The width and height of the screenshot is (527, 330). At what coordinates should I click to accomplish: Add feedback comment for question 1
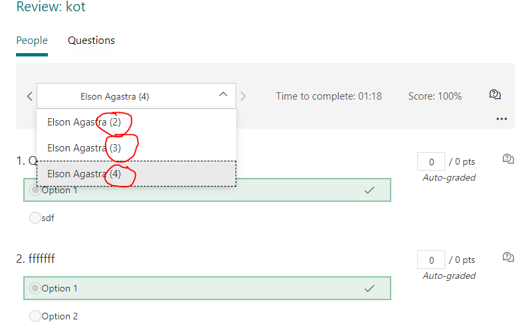pos(508,159)
